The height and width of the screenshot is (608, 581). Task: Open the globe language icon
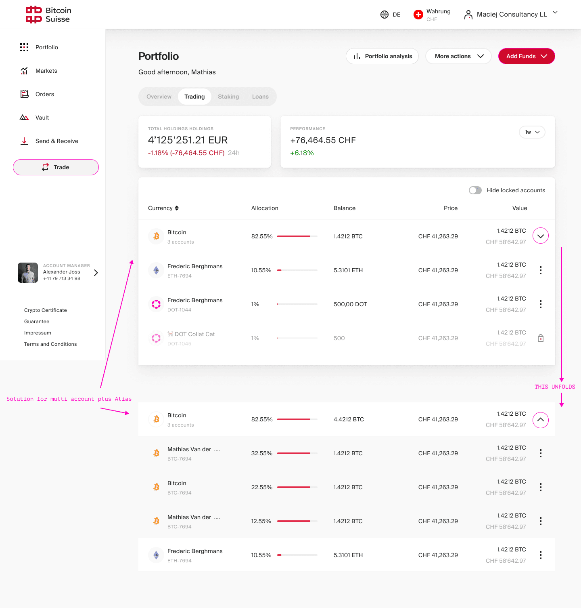385,15
